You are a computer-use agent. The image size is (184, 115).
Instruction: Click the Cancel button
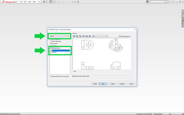click(122, 84)
